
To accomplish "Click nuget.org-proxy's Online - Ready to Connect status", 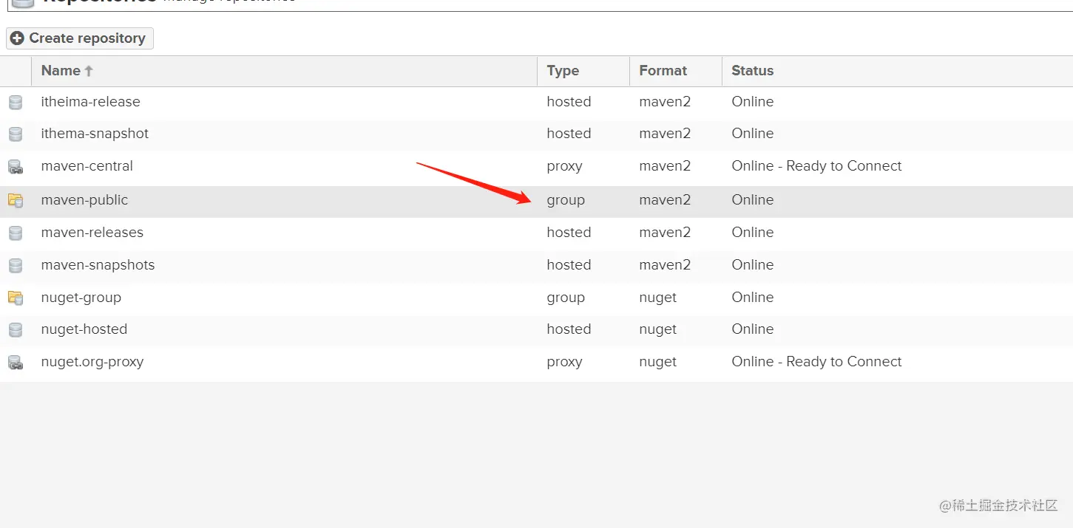I will click(x=816, y=362).
